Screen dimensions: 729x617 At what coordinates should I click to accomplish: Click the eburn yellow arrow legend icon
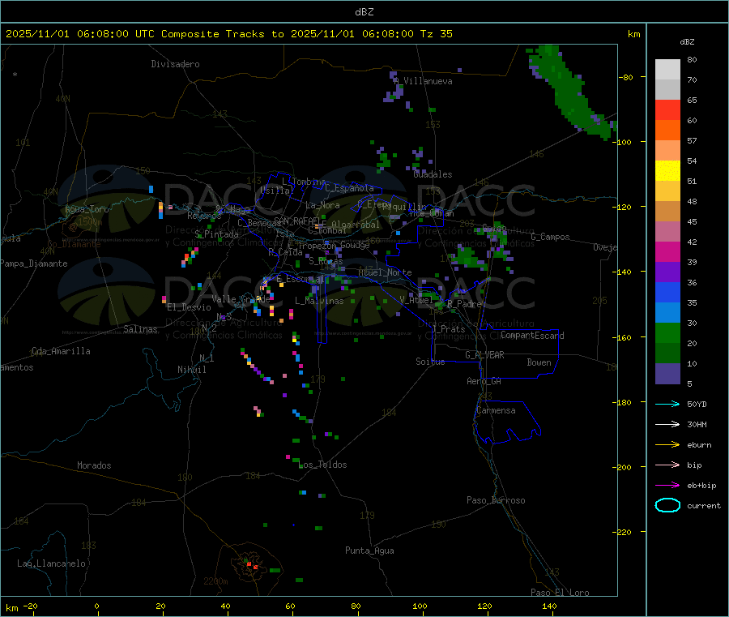pyautogui.click(x=667, y=445)
